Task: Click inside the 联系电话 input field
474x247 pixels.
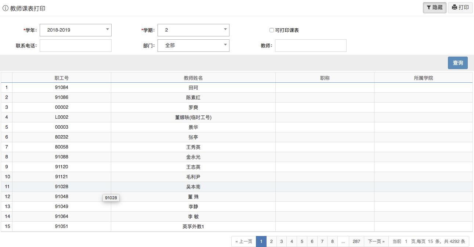Action: tap(75, 45)
